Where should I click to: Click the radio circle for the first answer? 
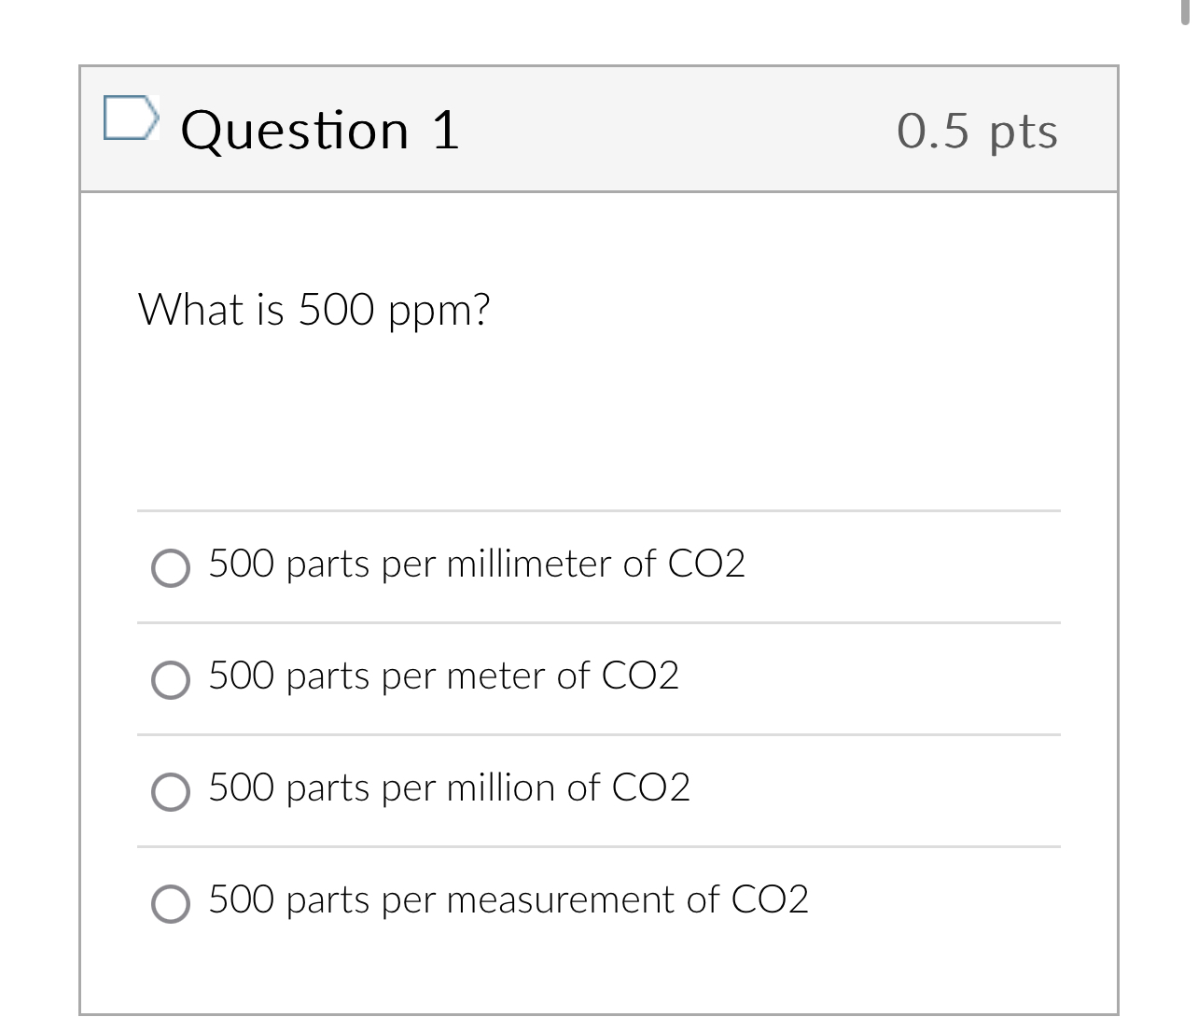[x=171, y=568]
